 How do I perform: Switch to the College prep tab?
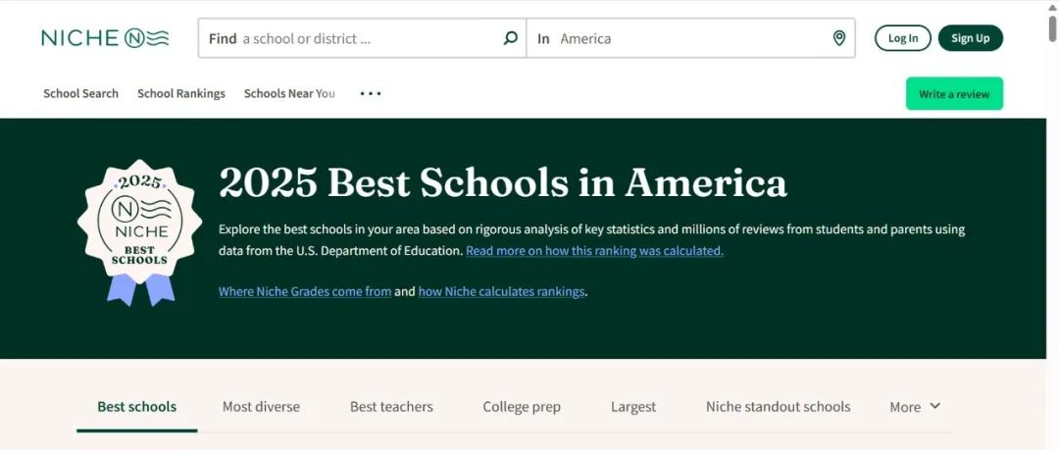coord(522,407)
